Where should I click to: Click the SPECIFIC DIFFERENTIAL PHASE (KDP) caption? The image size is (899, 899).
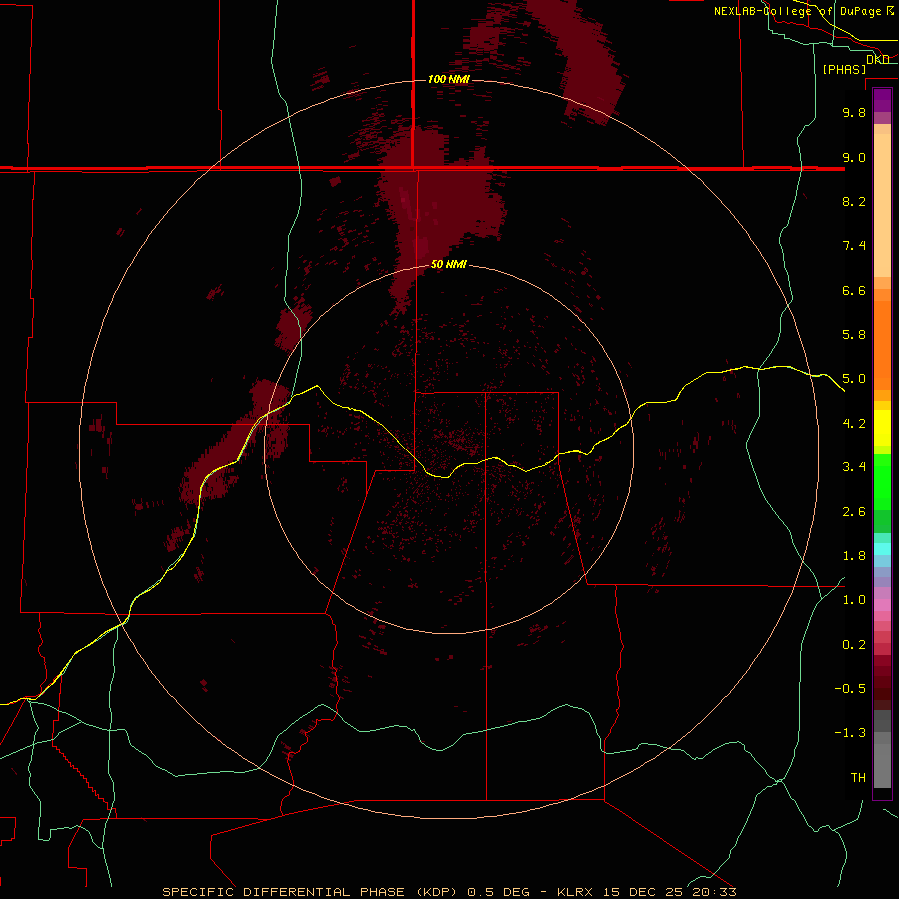tap(310, 892)
